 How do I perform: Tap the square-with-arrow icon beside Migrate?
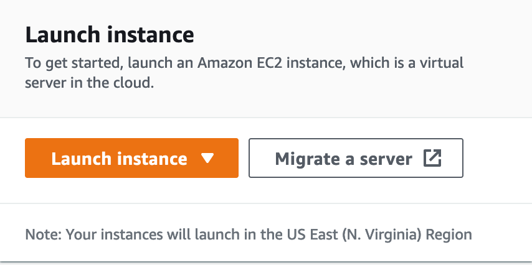point(432,159)
